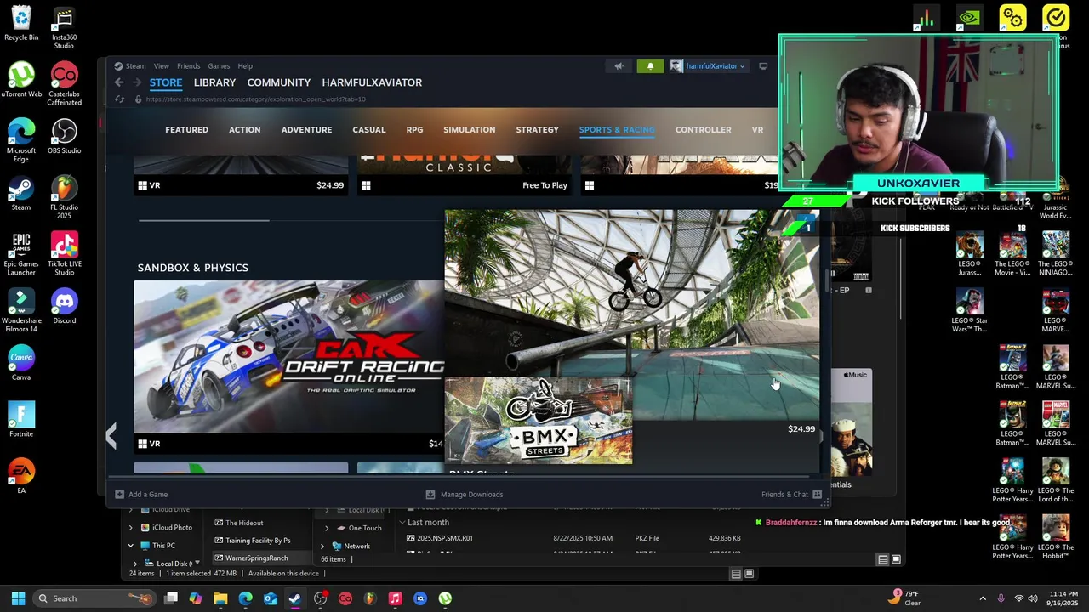The width and height of the screenshot is (1089, 612).
Task: Open Friends & Chat in Steam
Action: click(x=791, y=495)
